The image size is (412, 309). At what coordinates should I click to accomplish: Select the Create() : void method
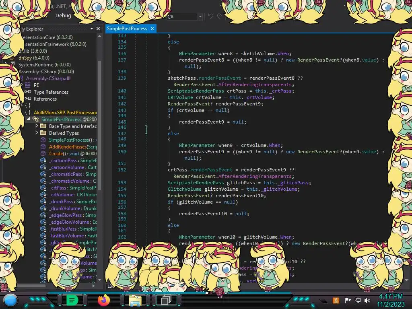coord(73,153)
